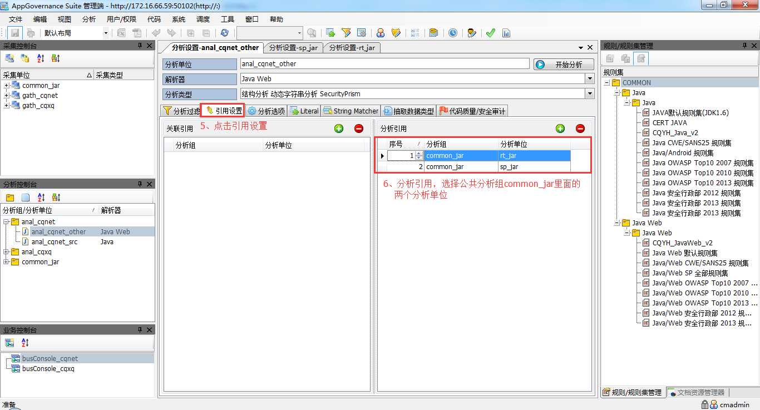This screenshot has height=410, width=760.
Task: Collapse anal_cqnet analysis group
Action: (6, 222)
